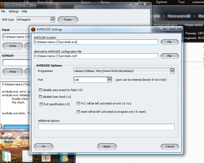Open the blue folder shortcut on the desktop
The width and height of the screenshot is (204, 163).
click(x=64, y=158)
